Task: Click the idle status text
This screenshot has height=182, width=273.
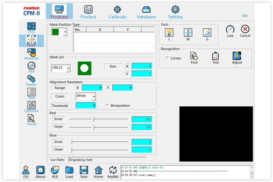Action: tap(244, 15)
